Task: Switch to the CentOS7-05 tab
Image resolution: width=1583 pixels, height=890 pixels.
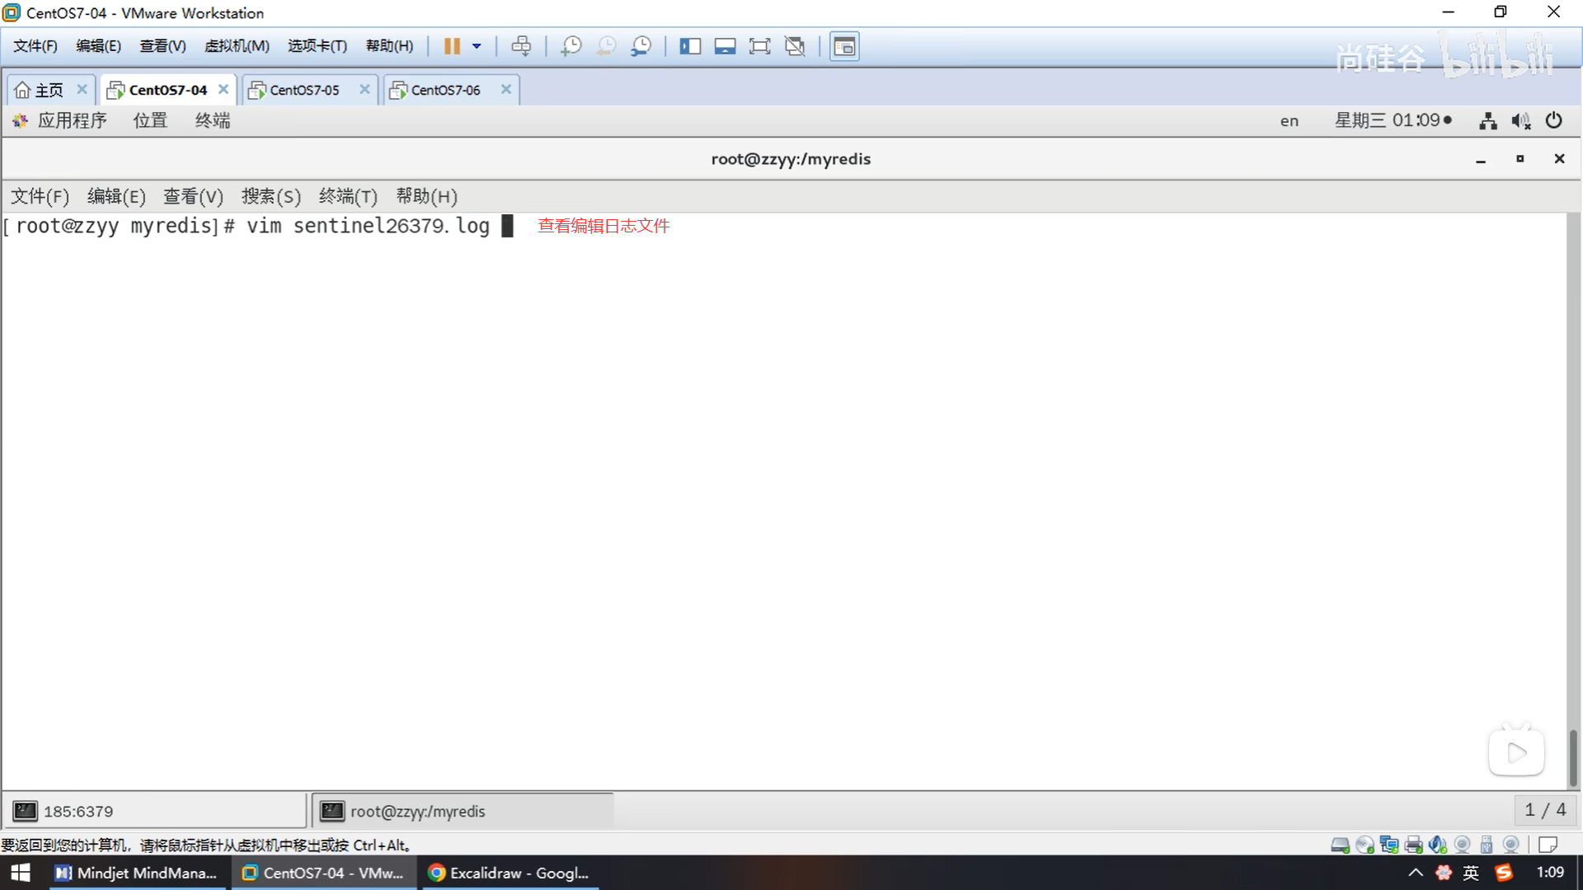Action: (304, 90)
